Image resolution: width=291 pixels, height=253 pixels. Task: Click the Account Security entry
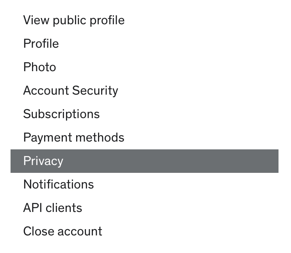pos(71,91)
